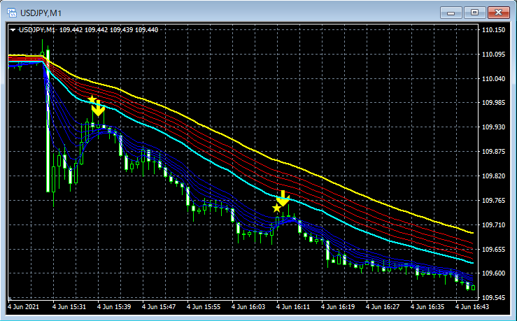517x321 pixels.
Task: Click the 109.930 price label
Action: pyautogui.click(x=493, y=127)
